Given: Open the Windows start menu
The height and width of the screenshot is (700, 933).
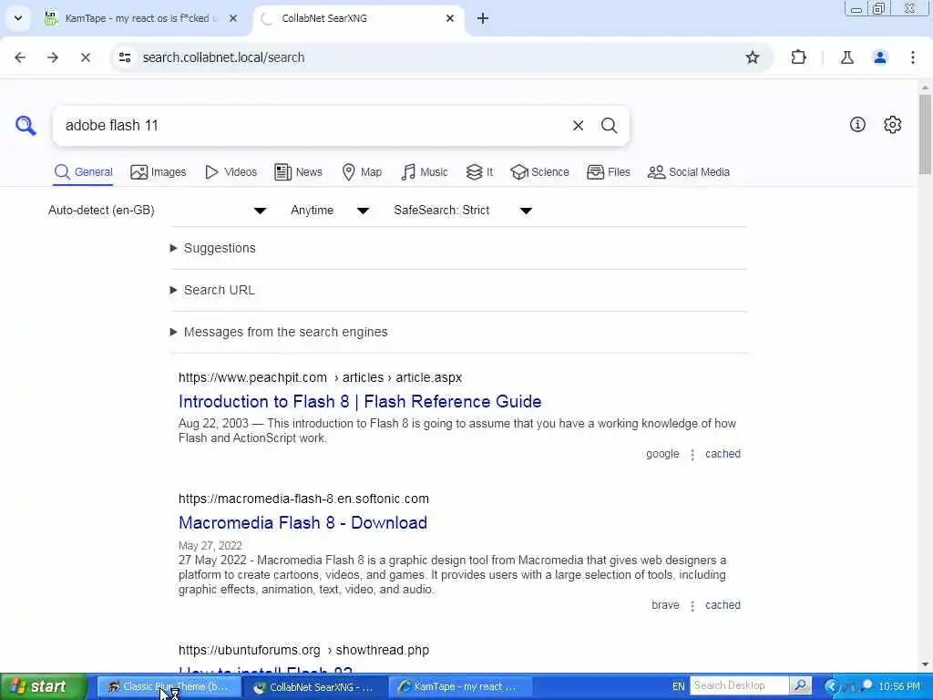Looking at the screenshot, I should pos(43,686).
